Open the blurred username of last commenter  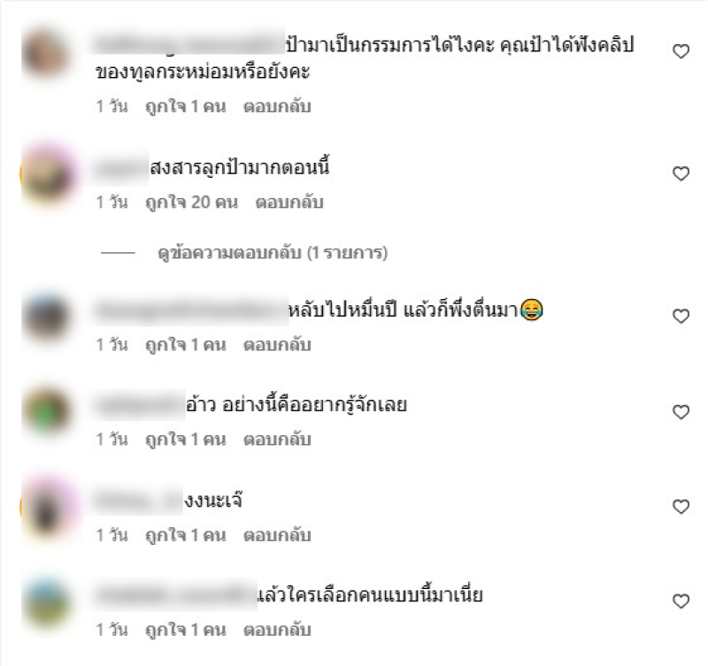pos(175,595)
